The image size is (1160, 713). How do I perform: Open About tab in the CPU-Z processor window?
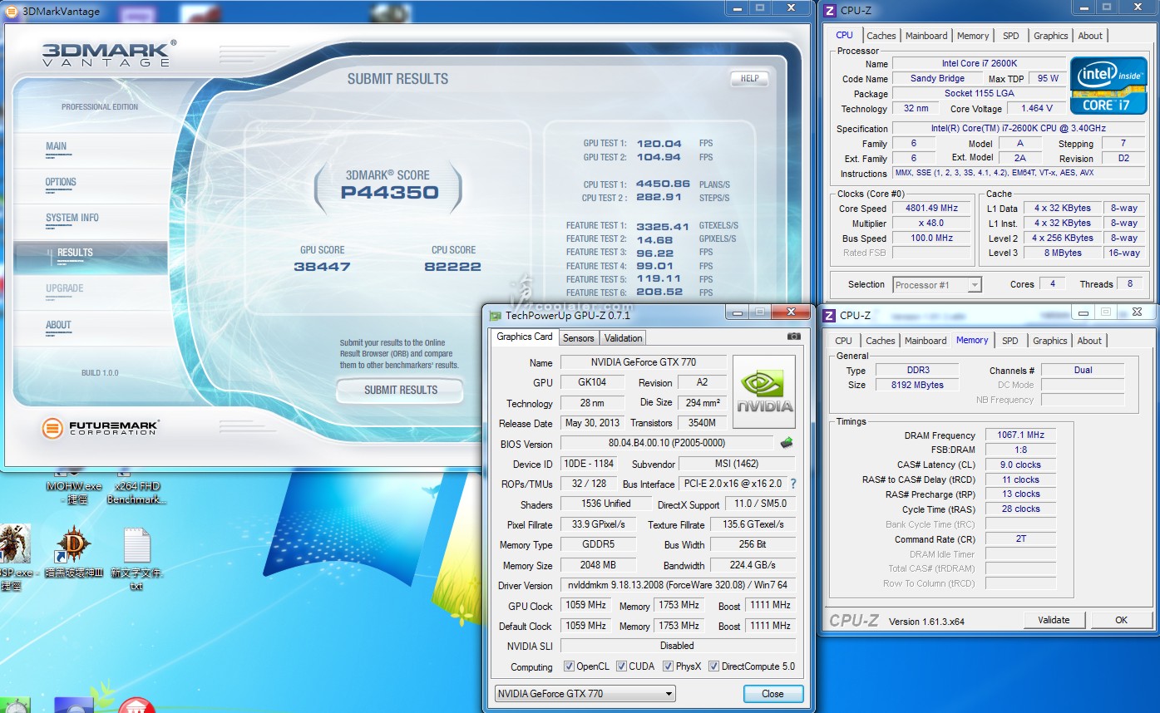click(x=1090, y=36)
